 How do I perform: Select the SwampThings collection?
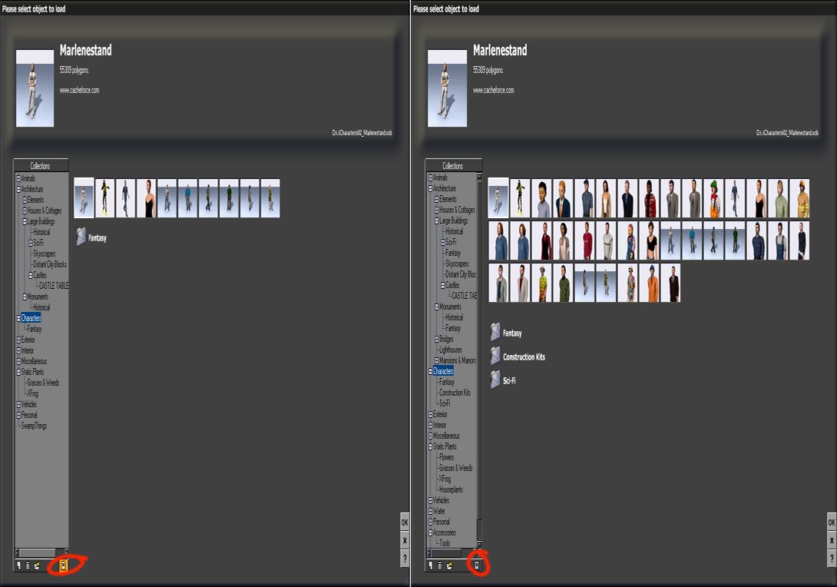click(x=35, y=426)
